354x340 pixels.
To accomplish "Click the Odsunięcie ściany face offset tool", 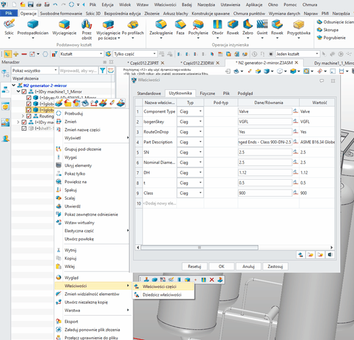I will (x=335, y=22).
